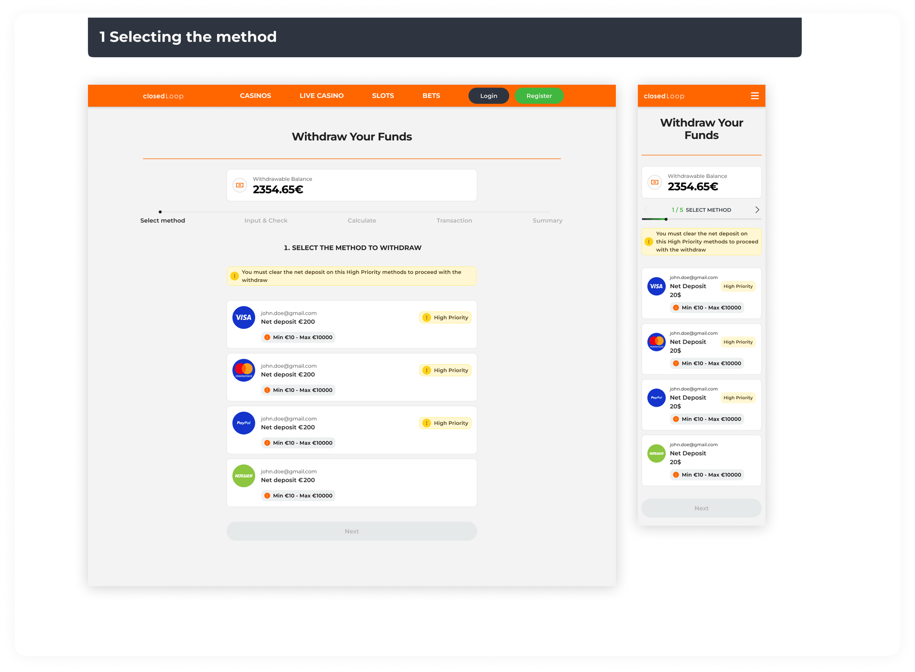This screenshot has width=915, height=672.
Task: Click the mobile Neteller card icon
Action: pos(656,453)
